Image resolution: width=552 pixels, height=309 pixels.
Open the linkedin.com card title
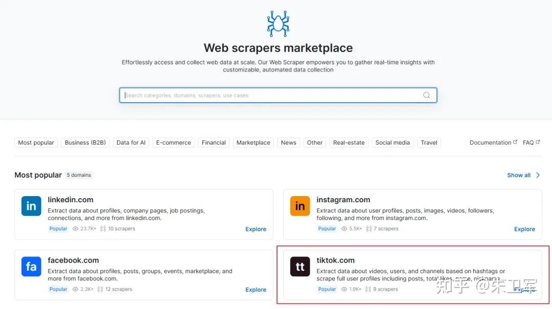click(71, 200)
